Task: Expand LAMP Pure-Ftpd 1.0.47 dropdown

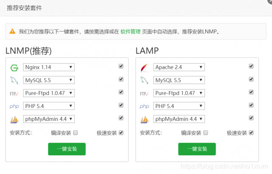Action: 179,93
